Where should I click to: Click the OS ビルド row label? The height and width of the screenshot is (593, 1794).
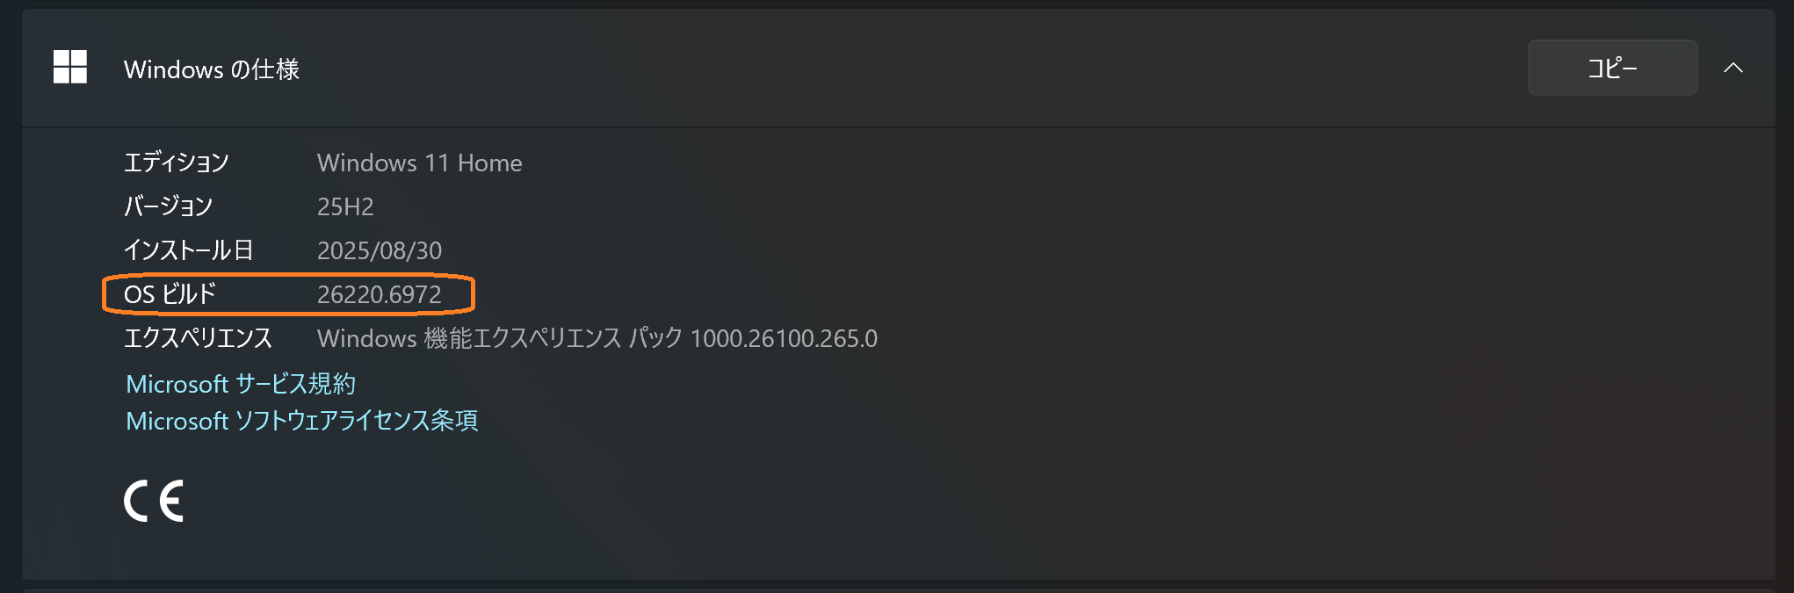coord(171,294)
